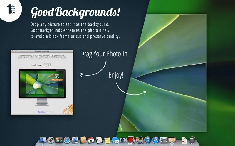Image resolution: width=235 pixels, height=146 pixels.
Task: Open iPhoto icon in Dock
Action: 140,140
